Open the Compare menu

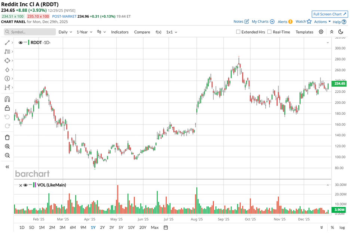142,32
